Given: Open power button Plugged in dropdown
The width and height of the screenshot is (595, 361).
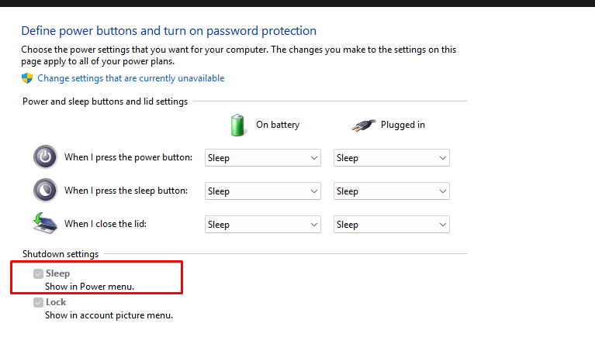Looking at the screenshot, I should pyautogui.click(x=392, y=158).
